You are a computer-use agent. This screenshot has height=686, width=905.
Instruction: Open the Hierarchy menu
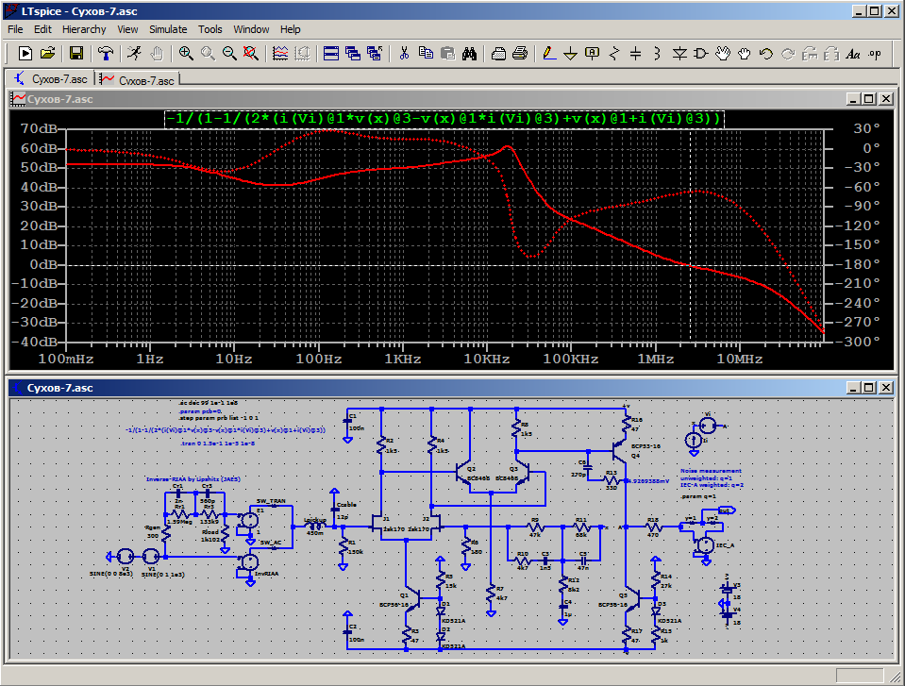pos(84,29)
